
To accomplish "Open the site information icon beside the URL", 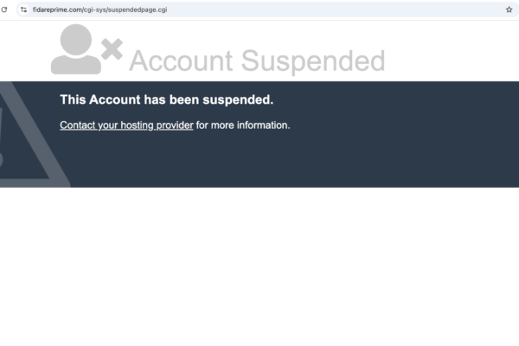I will 23,9.
